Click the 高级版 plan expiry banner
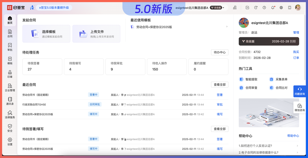 point(269,41)
